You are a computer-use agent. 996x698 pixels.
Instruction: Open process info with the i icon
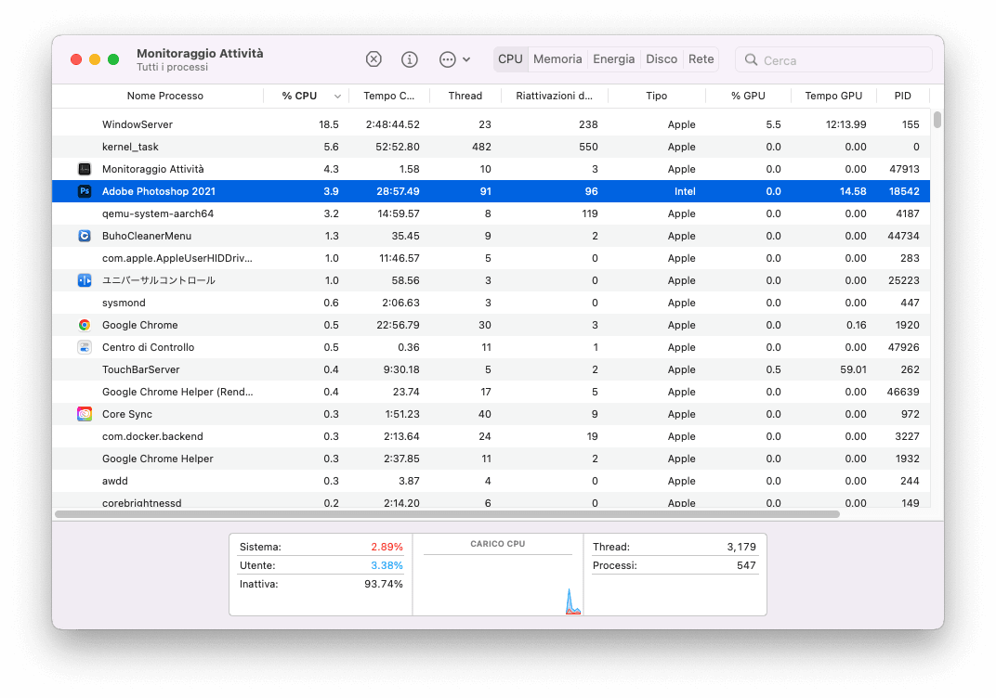tap(410, 59)
